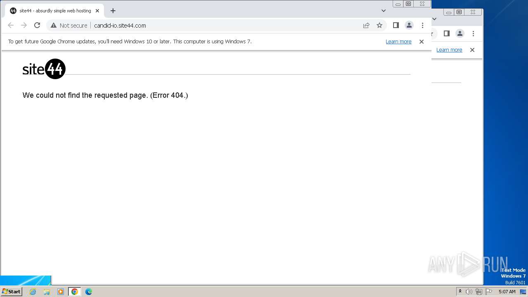Click the site44 logo

tap(44, 69)
